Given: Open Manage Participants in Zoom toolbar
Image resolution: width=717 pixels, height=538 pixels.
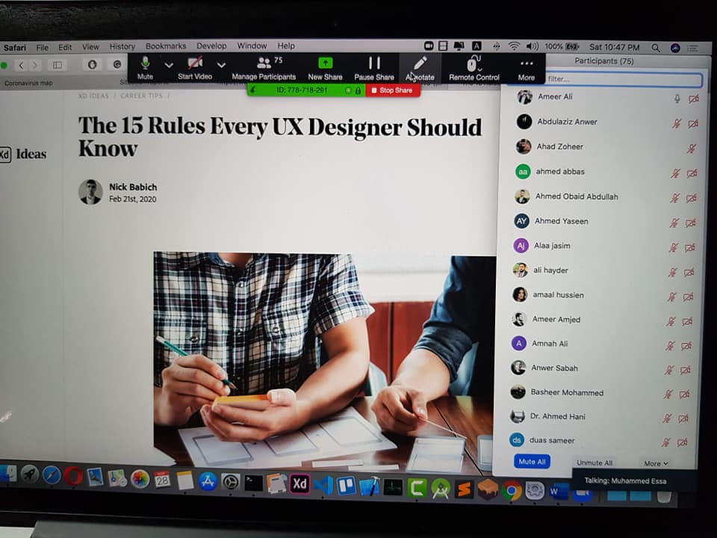Looking at the screenshot, I should coord(264,68).
